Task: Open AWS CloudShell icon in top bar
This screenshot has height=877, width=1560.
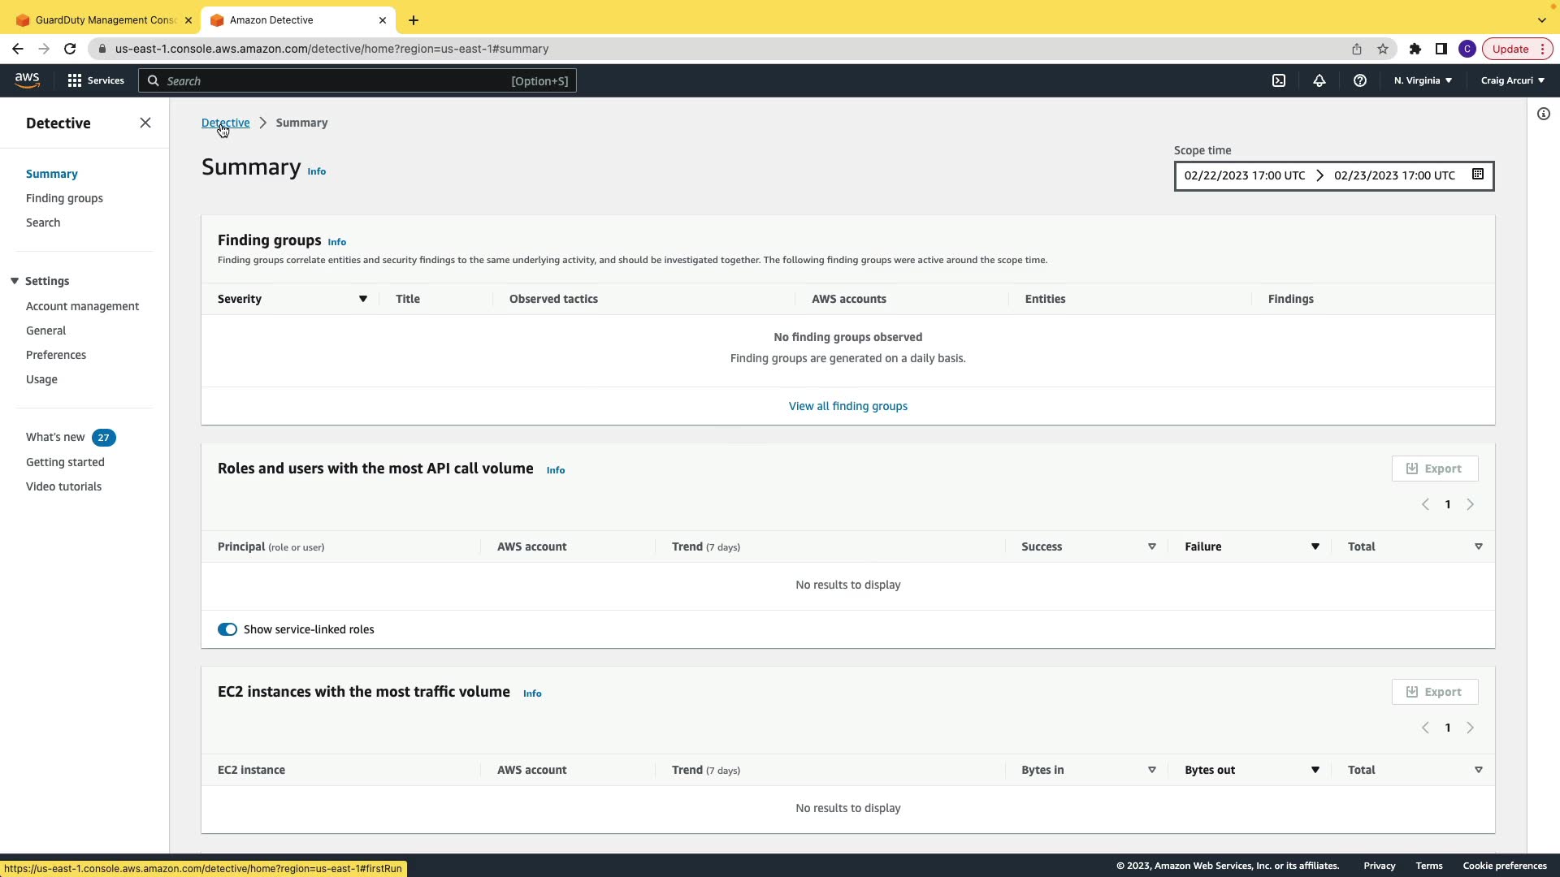Action: (1279, 80)
